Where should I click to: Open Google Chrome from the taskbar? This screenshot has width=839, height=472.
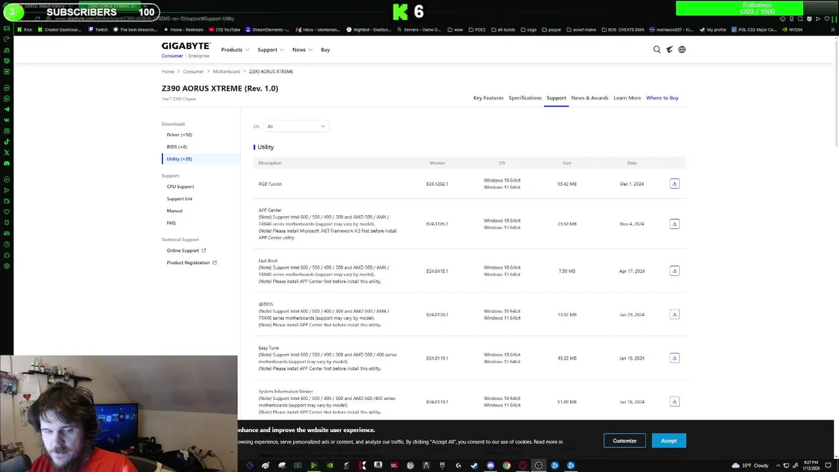[507, 465]
